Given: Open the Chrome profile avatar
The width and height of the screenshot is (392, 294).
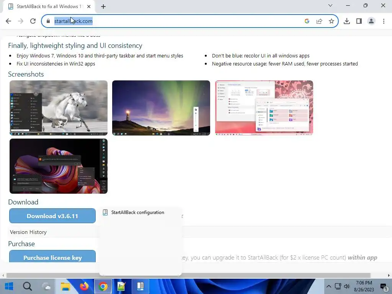Looking at the screenshot, I should (371, 21).
